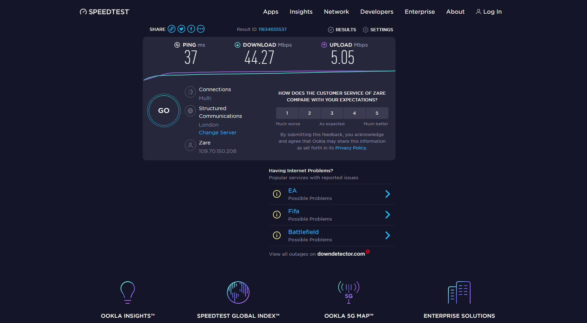Open the SETTINGS page
The height and width of the screenshot is (323, 587).
[378, 30]
